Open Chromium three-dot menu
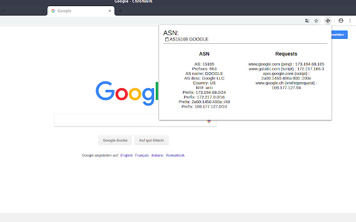The height and width of the screenshot is (222, 356). coord(350,21)
